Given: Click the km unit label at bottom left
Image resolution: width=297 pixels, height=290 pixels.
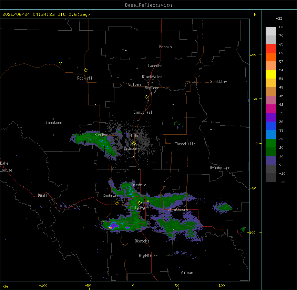Looking at the screenshot, I should point(5,286).
